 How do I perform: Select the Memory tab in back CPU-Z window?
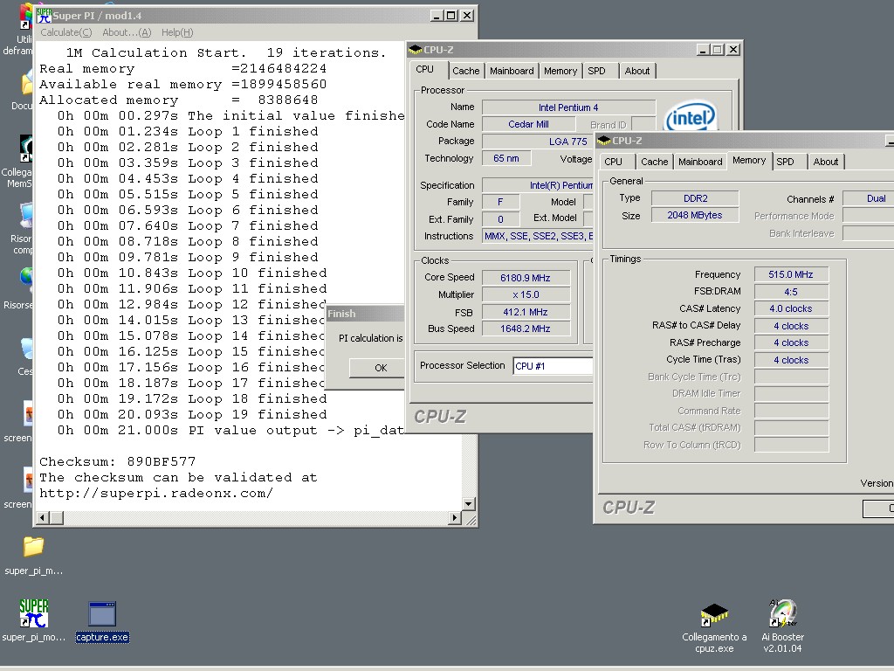560,71
